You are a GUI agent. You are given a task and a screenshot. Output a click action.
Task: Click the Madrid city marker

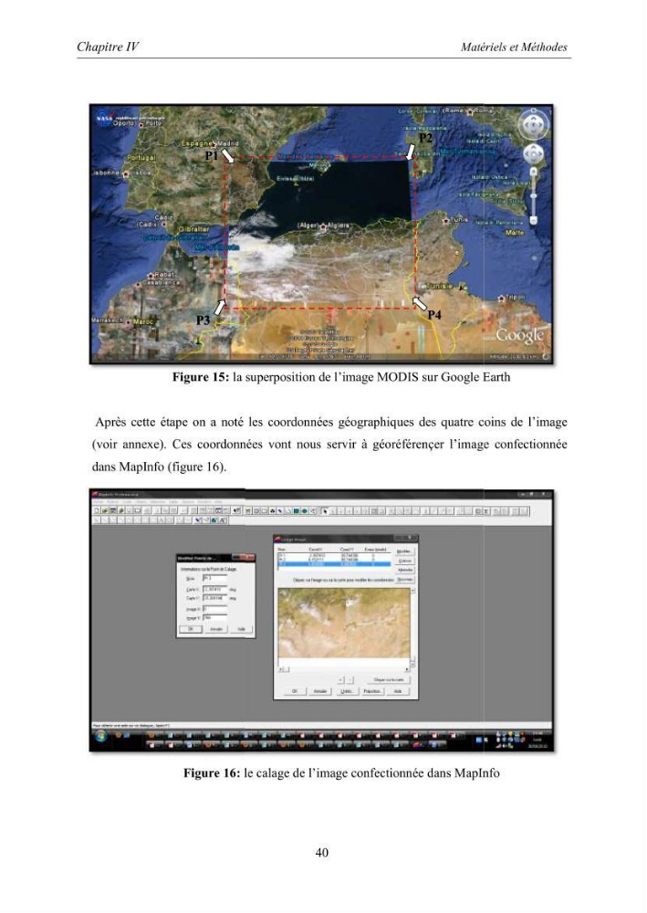[x=214, y=143]
